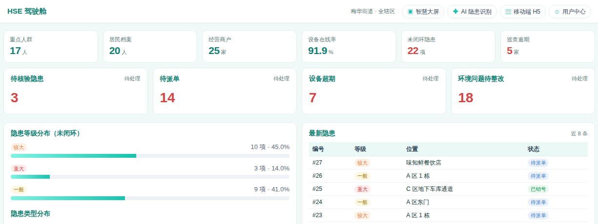Click the 重大 badge in level distribution
Image resolution: width=598 pixels, height=224 pixels.
pyautogui.click(x=19, y=168)
